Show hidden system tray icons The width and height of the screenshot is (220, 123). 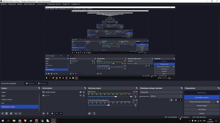coord(190,121)
